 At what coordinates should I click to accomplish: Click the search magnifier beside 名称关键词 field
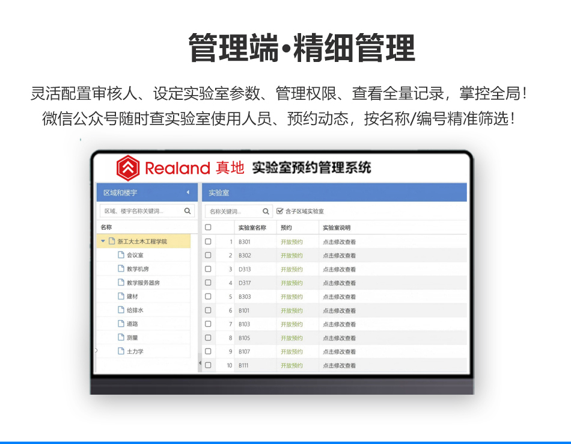(265, 211)
